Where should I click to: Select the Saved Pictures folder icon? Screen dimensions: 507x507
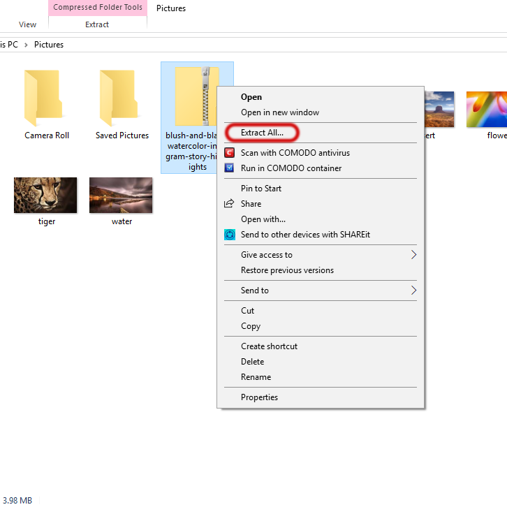119,98
